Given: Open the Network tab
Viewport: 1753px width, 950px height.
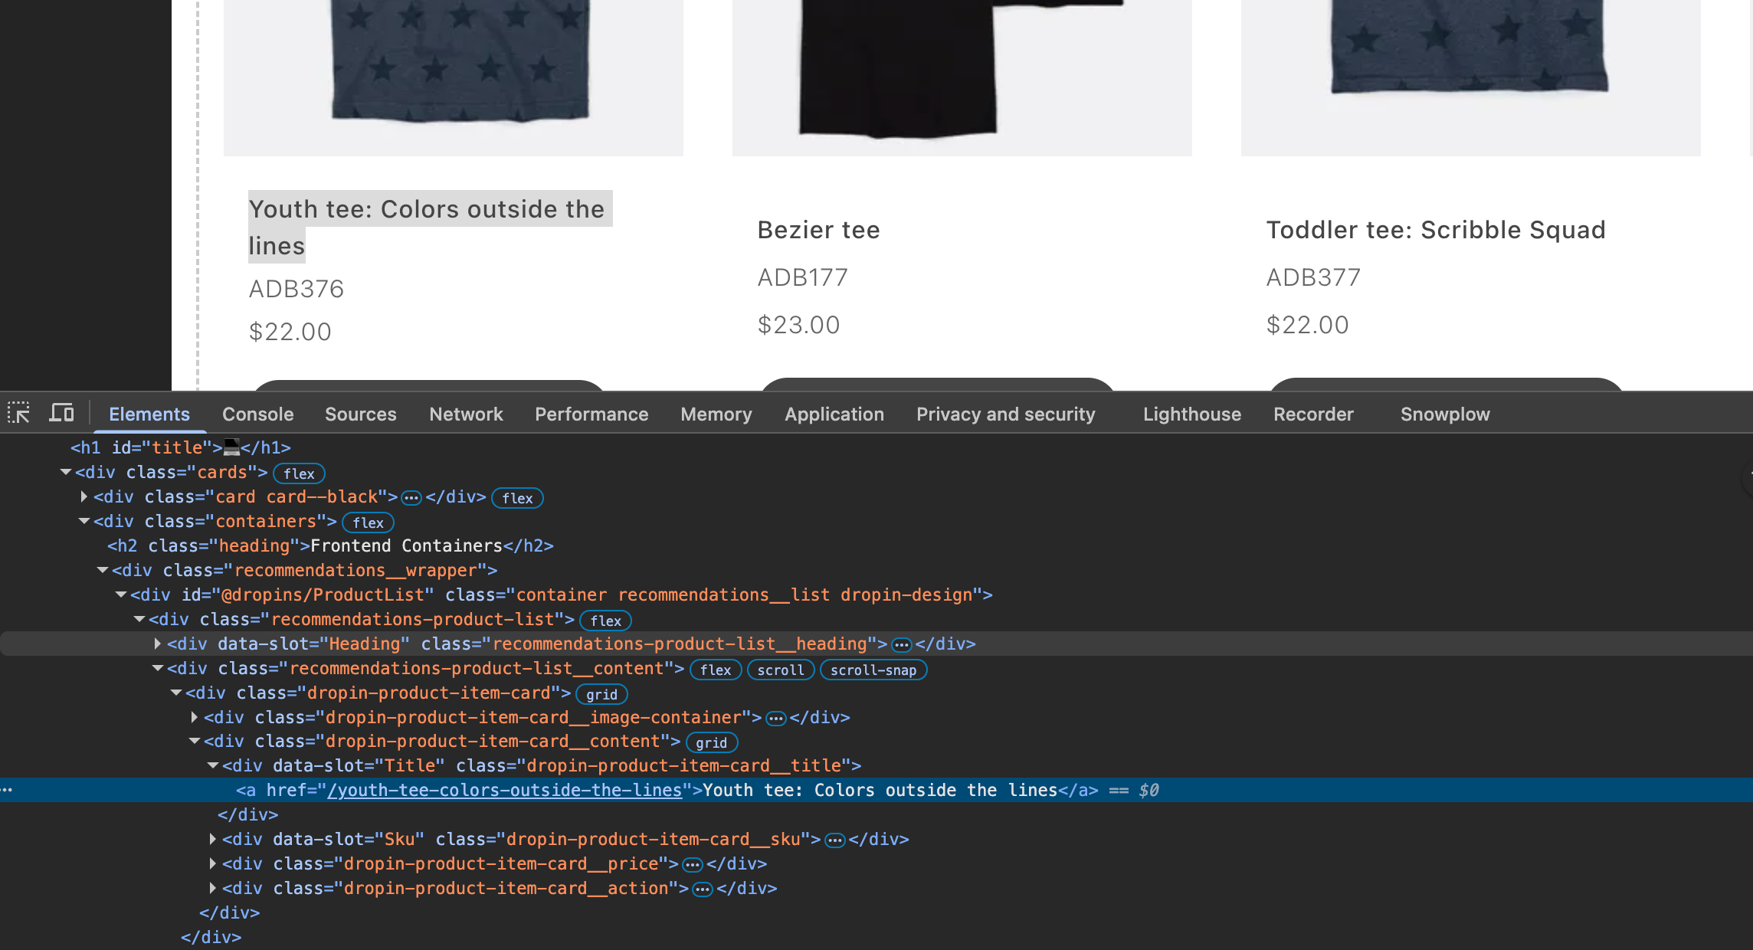Looking at the screenshot, I should pyautogui.click(x=466, y=414).
